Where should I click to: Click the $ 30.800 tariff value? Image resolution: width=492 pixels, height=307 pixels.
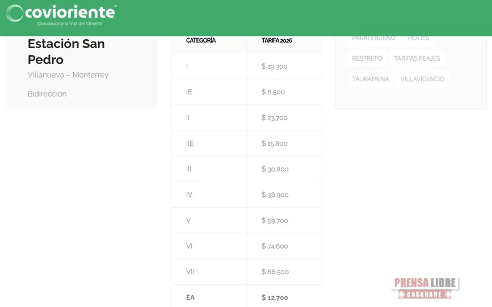coord(275,169)
